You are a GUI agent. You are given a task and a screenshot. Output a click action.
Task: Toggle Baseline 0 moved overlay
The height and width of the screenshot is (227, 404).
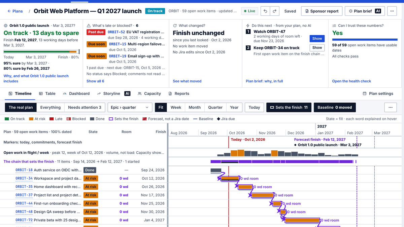click(335, 108)
